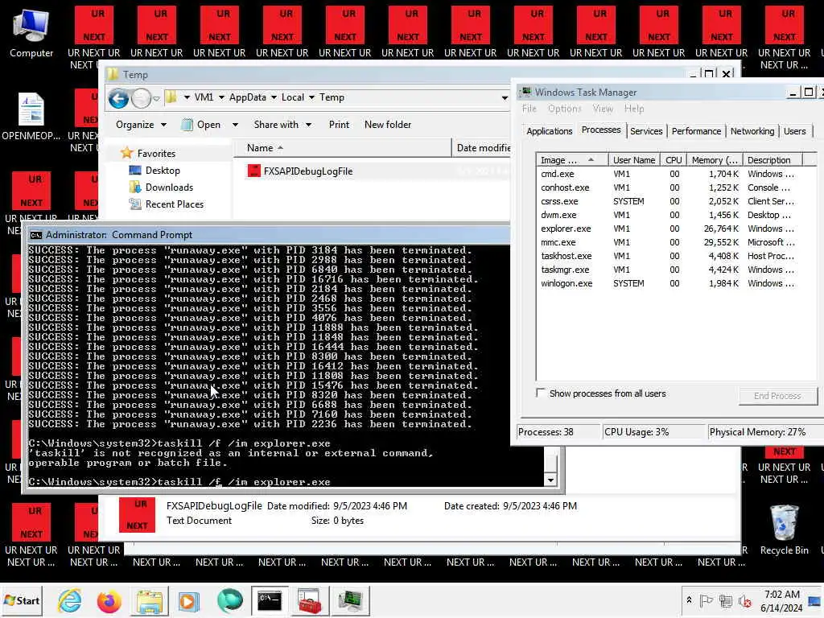Expand dropdown arrow after AppData breadcrumb

click(274, 97)
